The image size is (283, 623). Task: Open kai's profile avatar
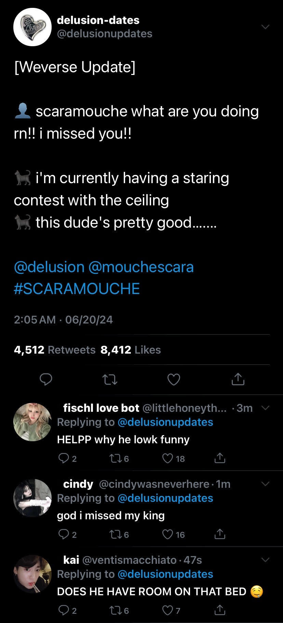coord(32,574)
